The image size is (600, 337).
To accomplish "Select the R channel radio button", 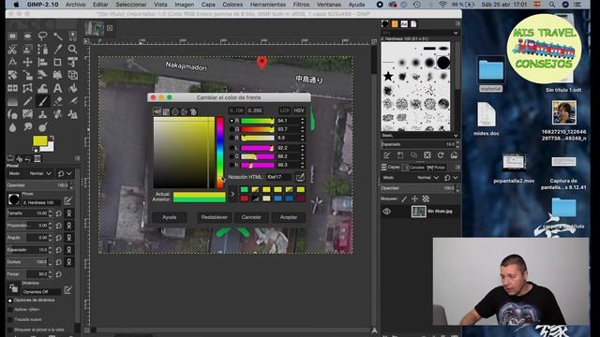I will pyautogui.click(x=232, y=121).
